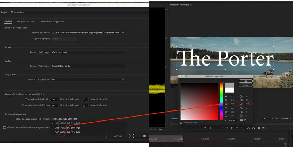
Task: Select the R 160 radio button
Action: (226, 108)
